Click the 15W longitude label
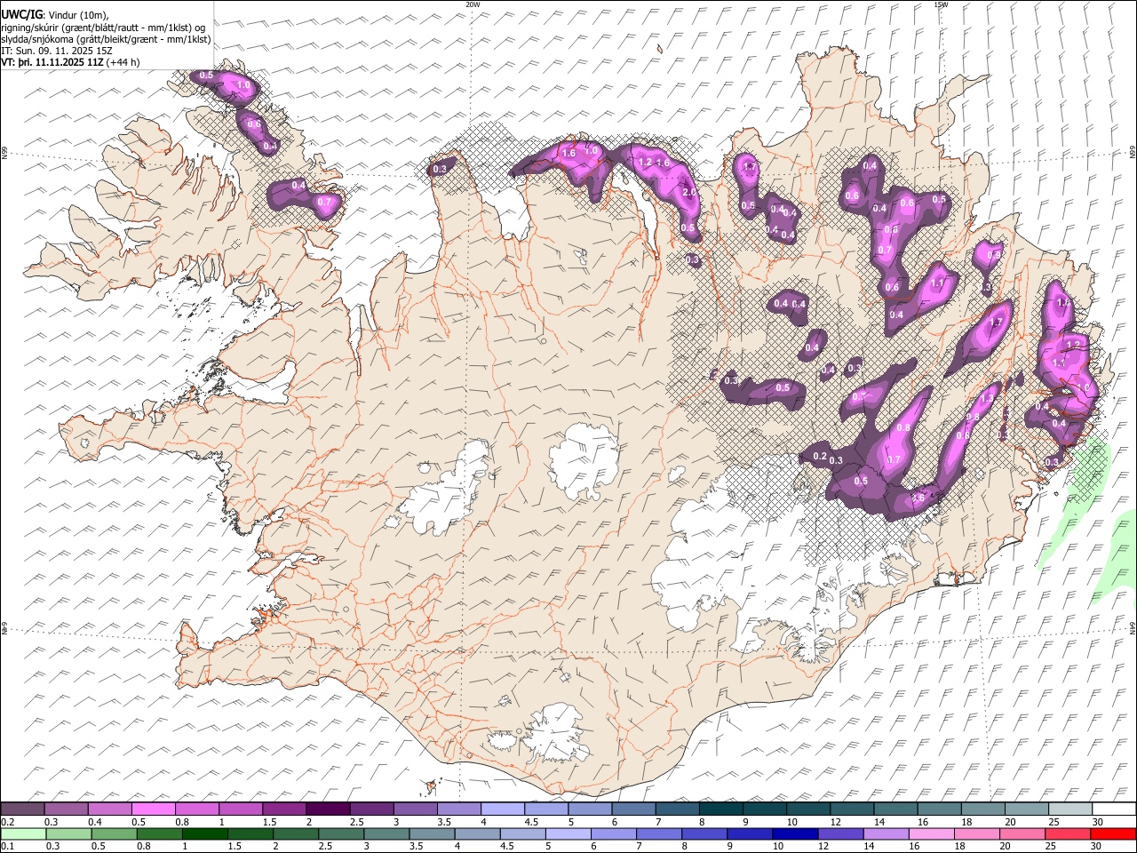The height and width of the screenshot is (853, 1137). [941, 4]
